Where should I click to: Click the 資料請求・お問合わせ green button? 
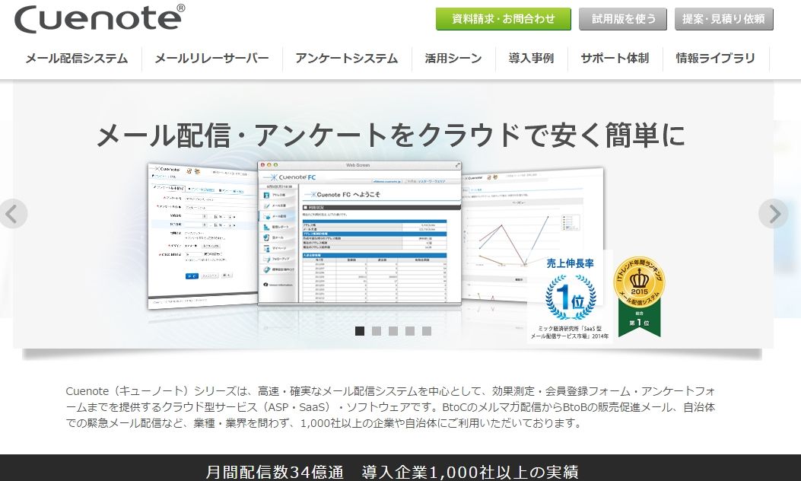pyautogui.click(x=503, y=18)
